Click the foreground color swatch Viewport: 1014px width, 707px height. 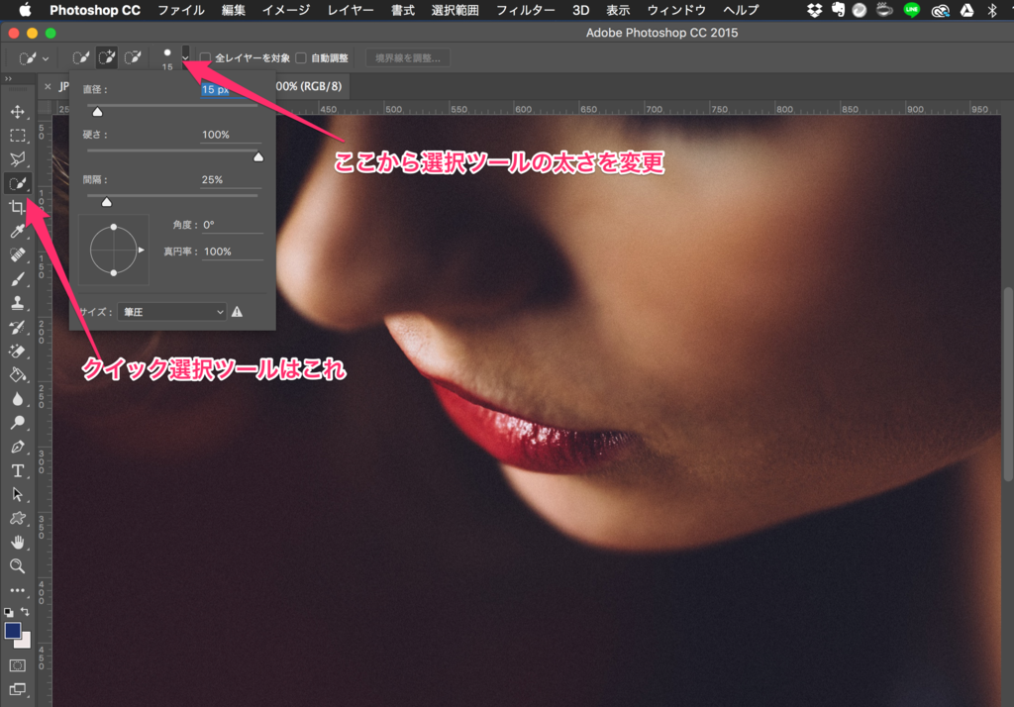(x=12, y=630)
